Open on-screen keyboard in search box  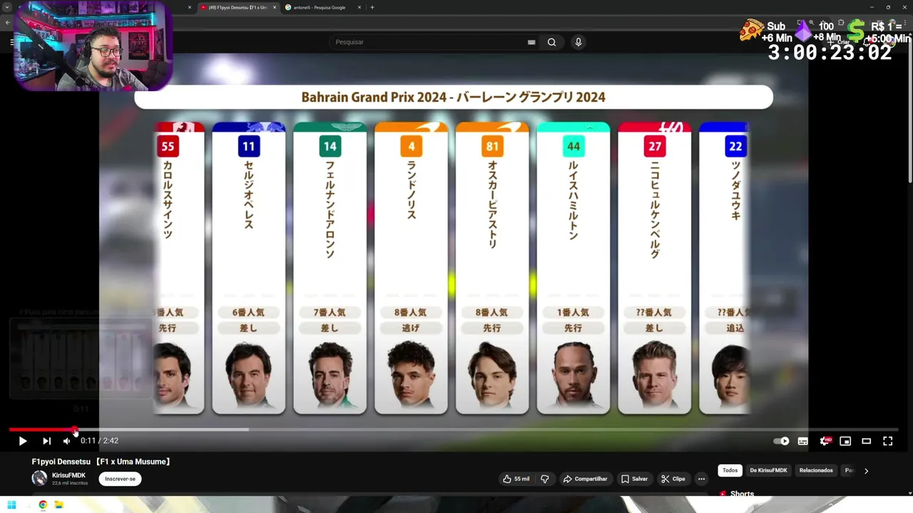pos(531,42)
